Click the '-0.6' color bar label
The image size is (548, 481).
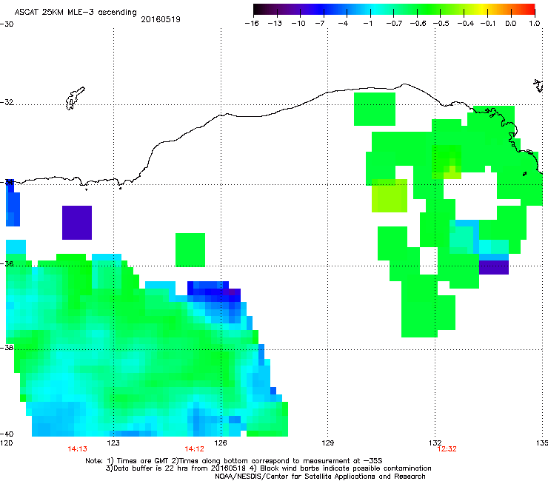(x=418, y=24)
